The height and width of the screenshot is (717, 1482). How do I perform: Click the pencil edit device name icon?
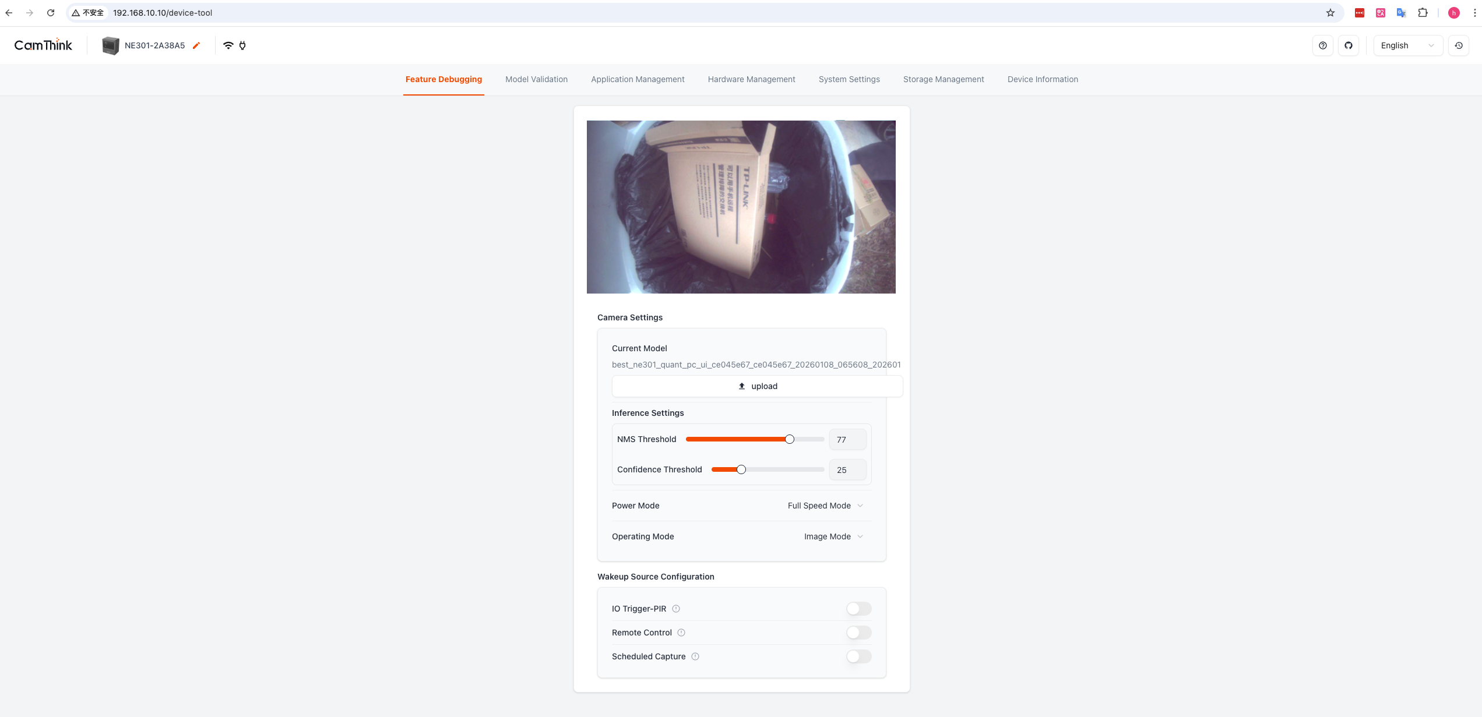click(196, 45)
